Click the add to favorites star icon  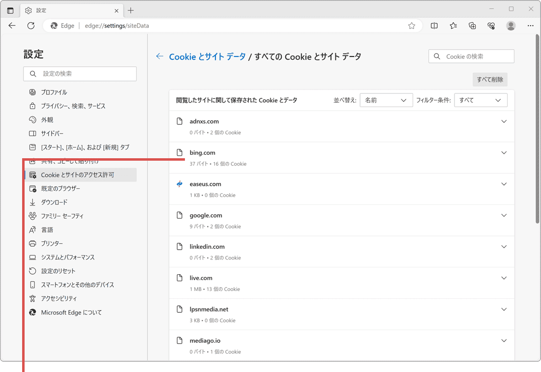point(411,26)
